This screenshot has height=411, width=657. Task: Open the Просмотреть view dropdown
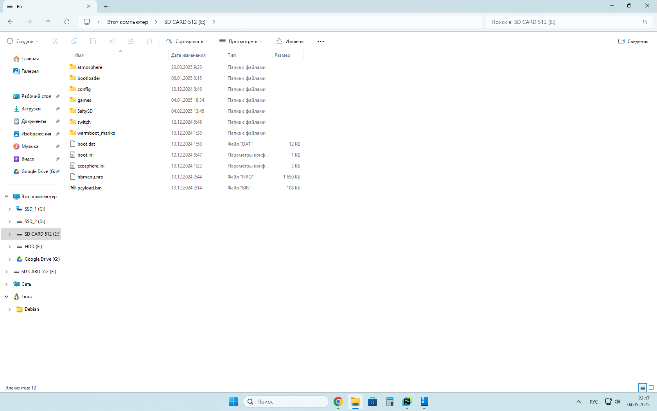[241, 41]
